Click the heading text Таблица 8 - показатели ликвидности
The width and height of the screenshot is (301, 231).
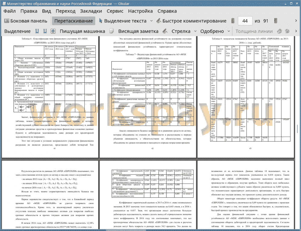(x=250, y=41)
